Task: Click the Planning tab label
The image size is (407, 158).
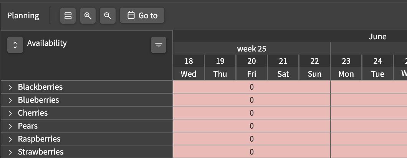Action: click(23, 16)
